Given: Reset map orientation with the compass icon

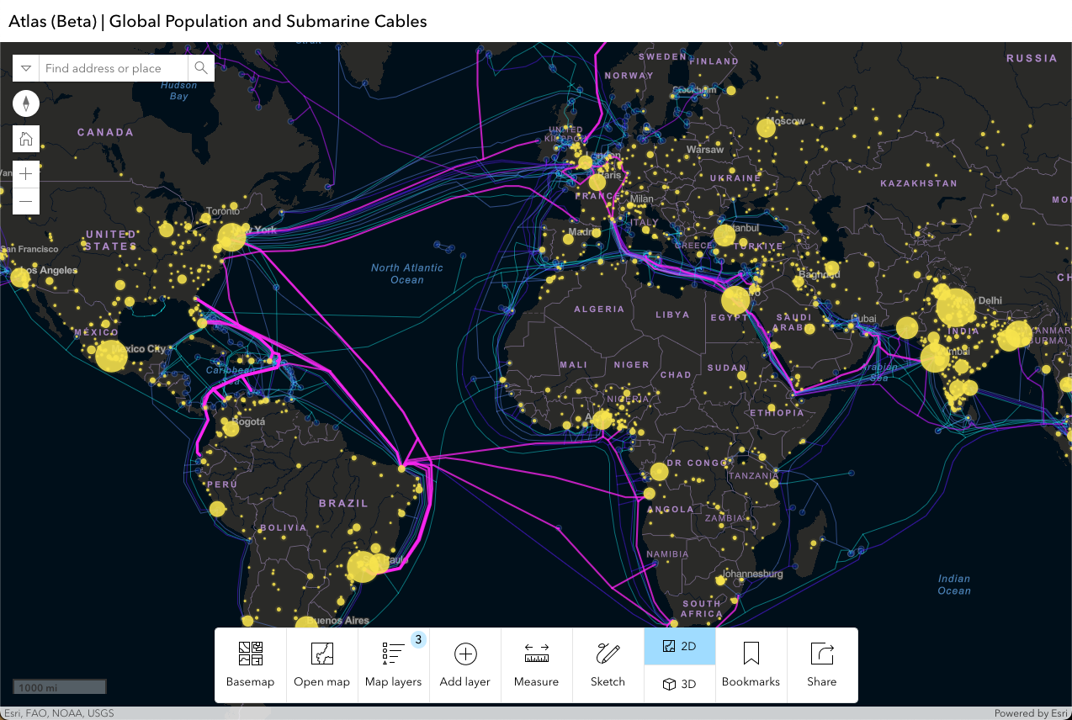Looking at the screenshot, I should click(25, 103).
